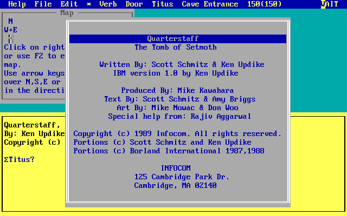Click 'Art By: Mike Nowac & Don Woo'
This screenshot has width=347, height=216.
177,107
